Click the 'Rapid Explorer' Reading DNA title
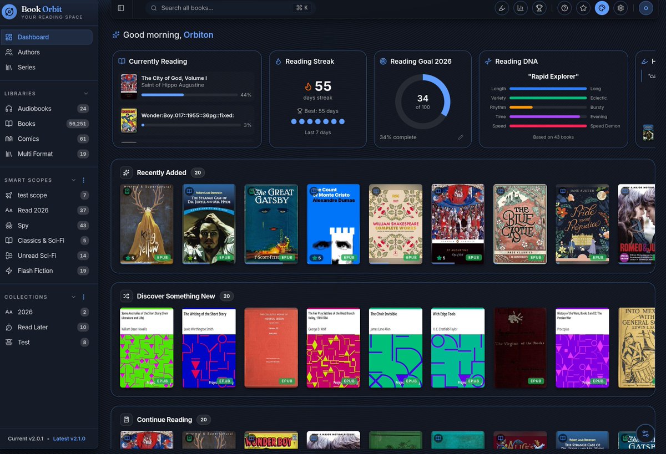This screenshot has width=666, height=454. tap(553, 76)
